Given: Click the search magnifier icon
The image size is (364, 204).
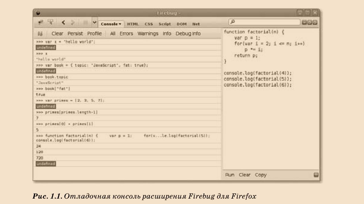Looking at the screenshot, I should 232,22.
